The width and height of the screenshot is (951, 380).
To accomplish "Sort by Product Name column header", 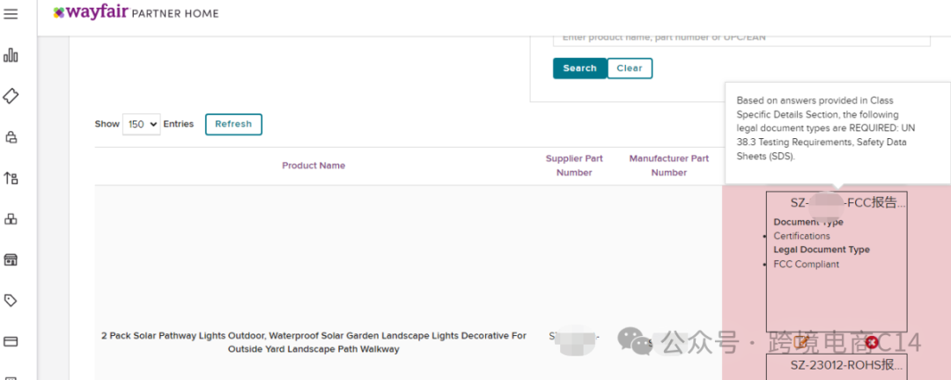I will [x=313, y=165].
